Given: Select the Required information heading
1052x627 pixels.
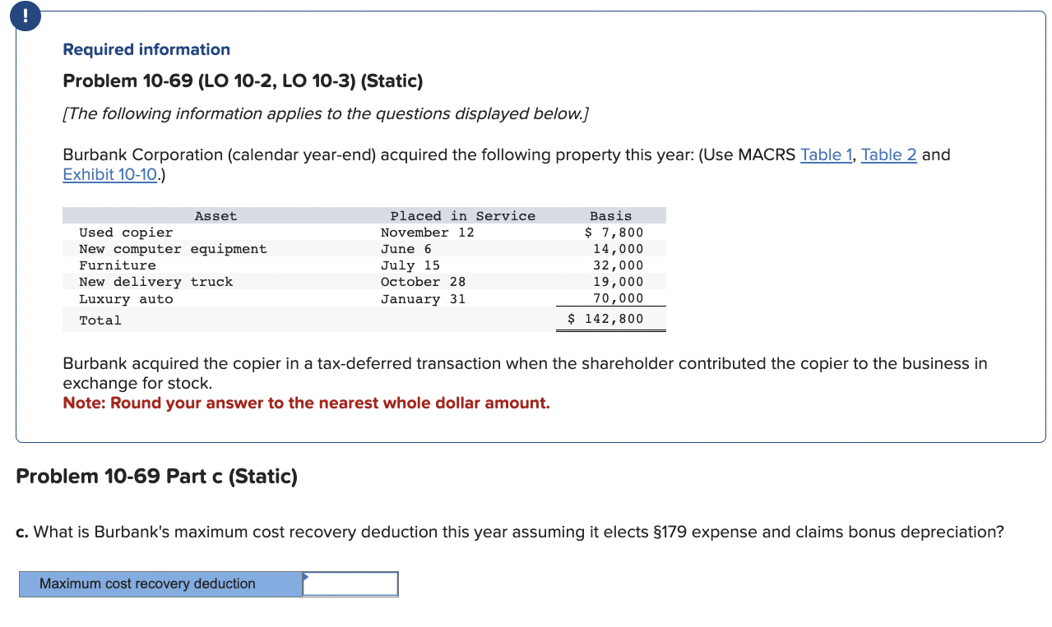Looking at the screenshot, I should pos(146,49).
